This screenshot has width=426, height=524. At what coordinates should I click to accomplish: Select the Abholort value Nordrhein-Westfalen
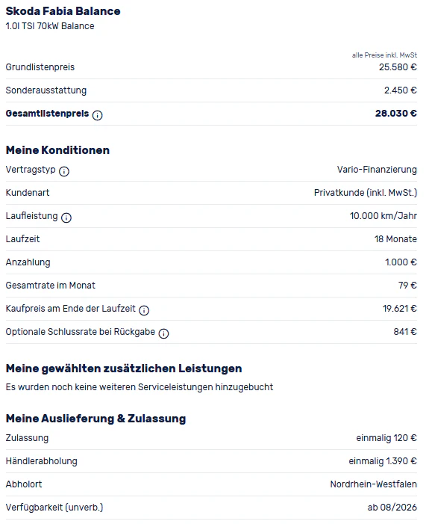tap(373, 484)
